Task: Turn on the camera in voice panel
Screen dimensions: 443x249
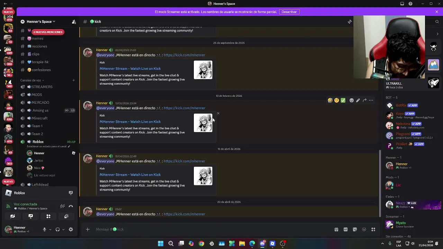Action: [x=13, y=216]
